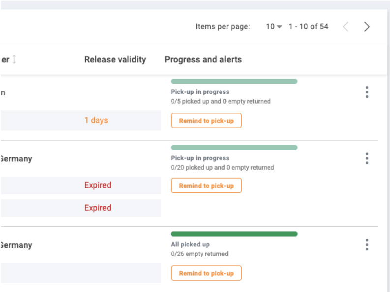Click Remind to pick-up for 0/26 empty returned
The image size is (390, 292).
tap(206, 273)
